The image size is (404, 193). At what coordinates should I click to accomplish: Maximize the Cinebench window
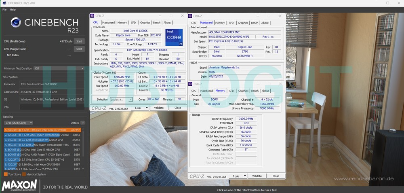(x=388, y=3)
